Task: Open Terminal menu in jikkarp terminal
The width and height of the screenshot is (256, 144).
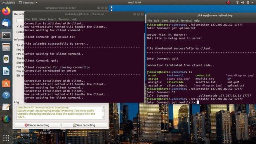Action: 186,20
